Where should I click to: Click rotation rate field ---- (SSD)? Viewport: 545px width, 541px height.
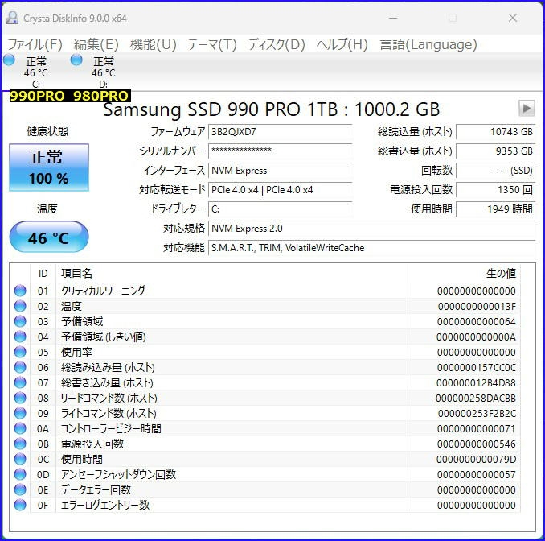pyautogui.click(x=496, y=171)
